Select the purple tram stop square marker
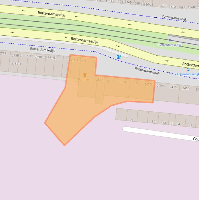Image resolution: width=199 pixels, height=200 pixels. click(170, 40)
